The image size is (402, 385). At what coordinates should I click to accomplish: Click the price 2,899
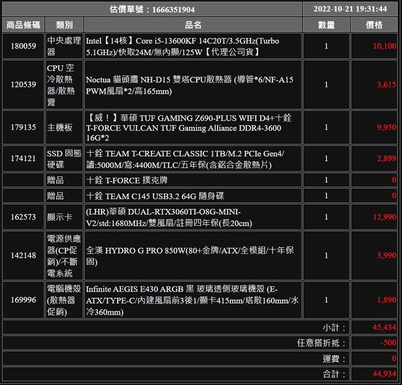tap(386, 158)
